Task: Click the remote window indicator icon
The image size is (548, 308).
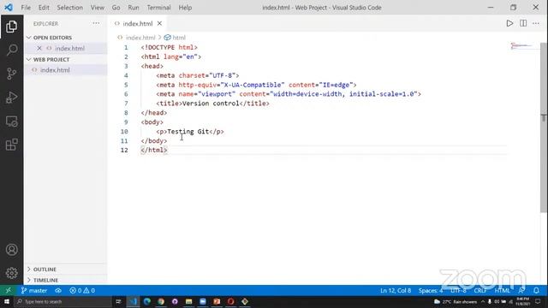Action: (x=8, y=291)
